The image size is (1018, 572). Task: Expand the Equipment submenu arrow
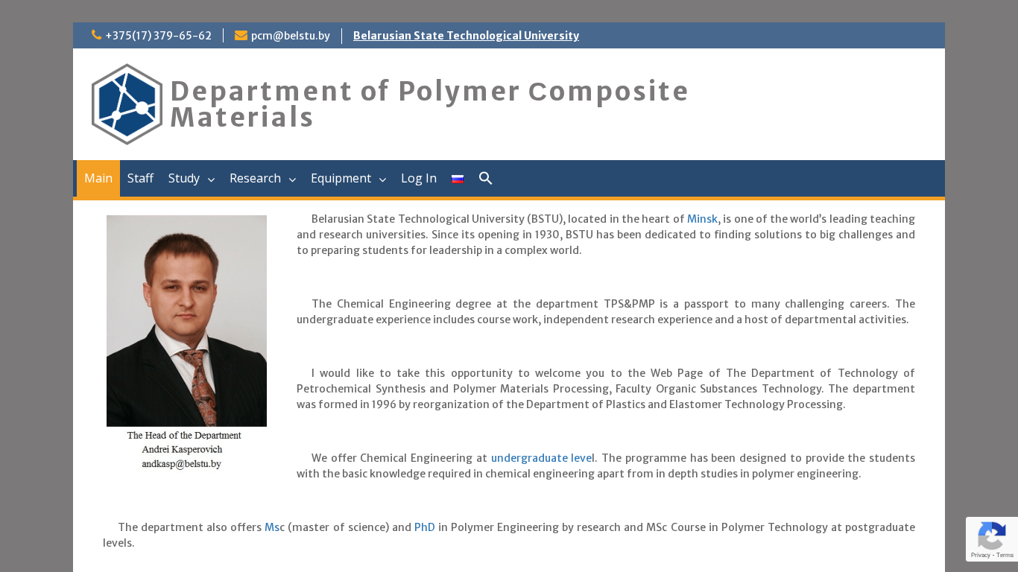click(382, 179)
